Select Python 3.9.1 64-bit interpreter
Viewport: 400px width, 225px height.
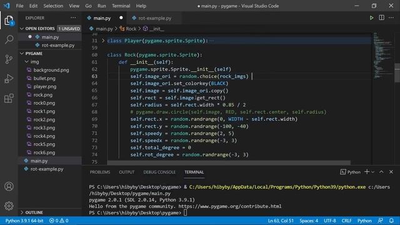tap(24, 221)
